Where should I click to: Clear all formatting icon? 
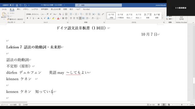[60, 14]
